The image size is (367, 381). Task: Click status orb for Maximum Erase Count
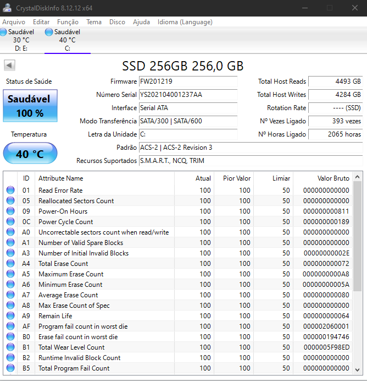tap(10, 274)
